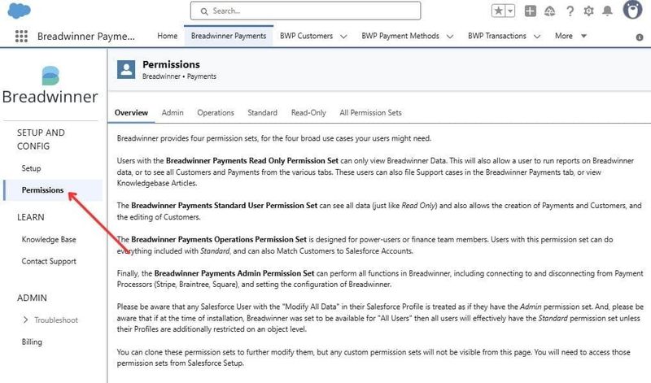Expand the Troubleshoot section
The image size is (651, 383).
click(x=25, y=320)
